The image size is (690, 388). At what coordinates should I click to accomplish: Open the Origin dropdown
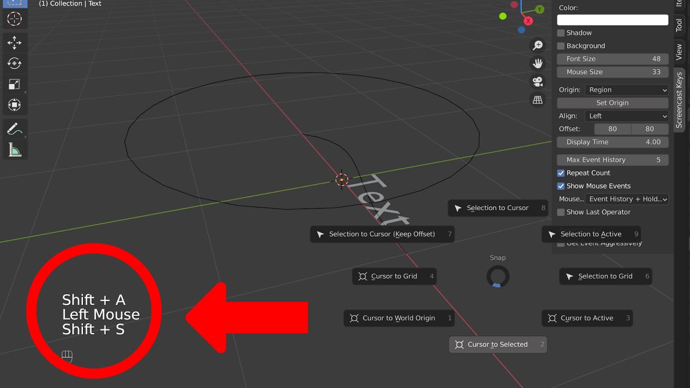point(626,89)
